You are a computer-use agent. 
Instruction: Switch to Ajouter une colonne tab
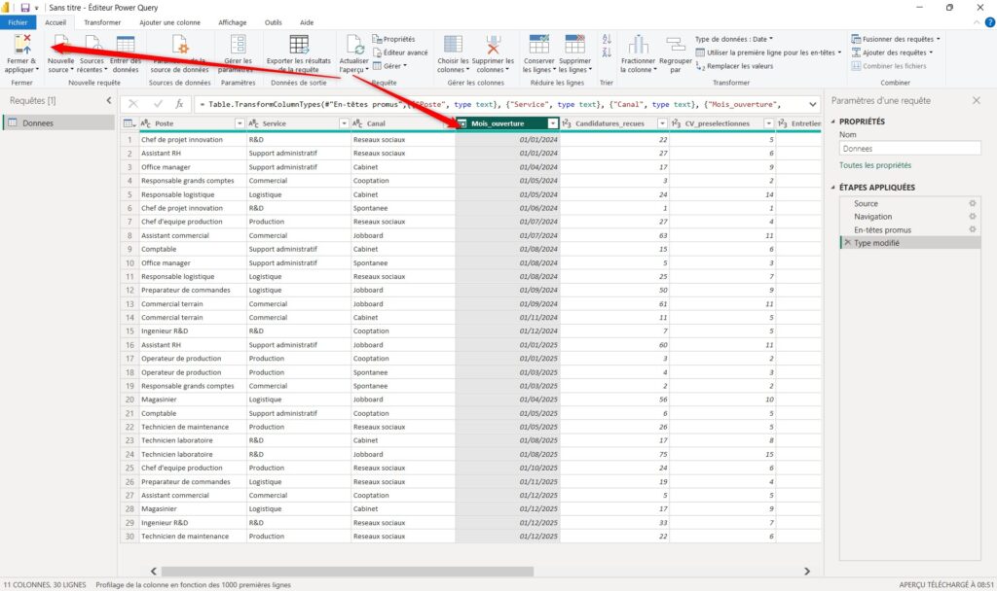(169, 22)
